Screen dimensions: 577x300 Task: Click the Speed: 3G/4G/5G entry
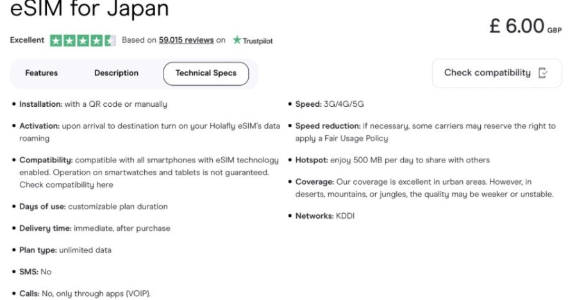(x=330, y=104)
